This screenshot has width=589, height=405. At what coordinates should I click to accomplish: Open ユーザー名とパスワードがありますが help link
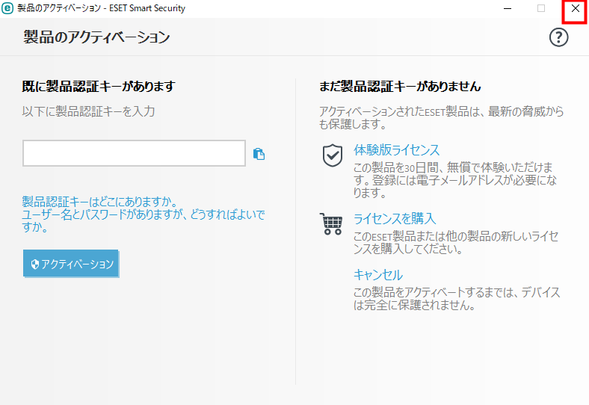(x=143, y=220)
